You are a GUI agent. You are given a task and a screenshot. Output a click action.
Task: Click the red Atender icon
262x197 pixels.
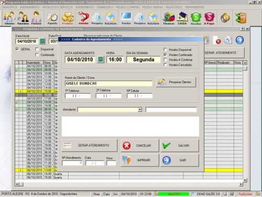[x=83, y=18]
